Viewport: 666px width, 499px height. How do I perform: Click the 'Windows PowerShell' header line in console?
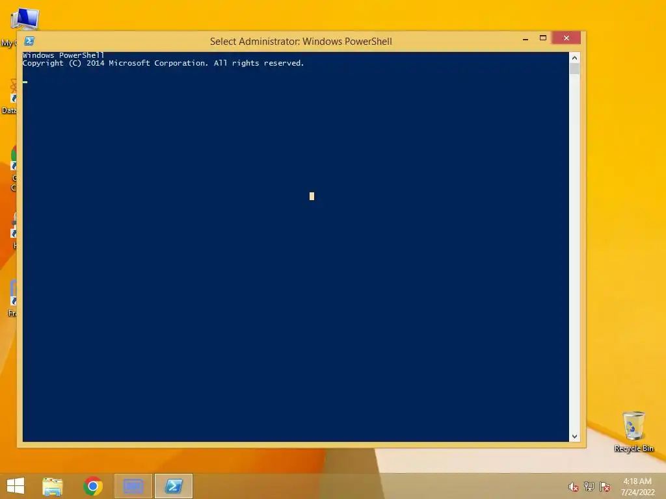point(63,55)
